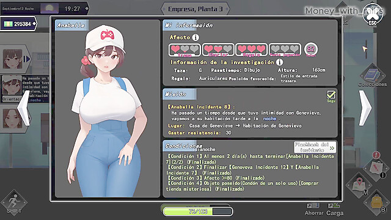Click the money counter 295384
The width and height of the screenshot is (391, 220).
click(x=18, y=24)
